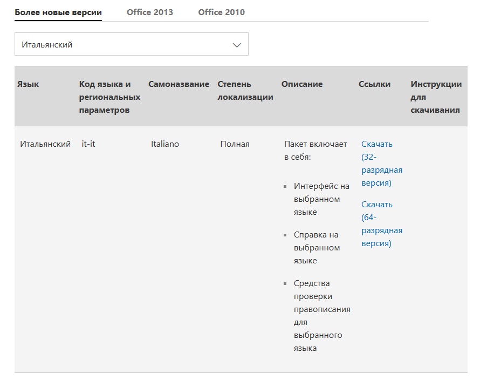Switch to the Office 2010 tab

pos(221,12)
